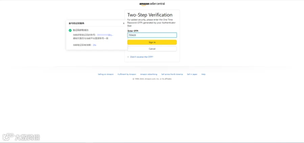304x143 pixels.
Task: Click the 紫鸟验证码服务 popup title
Action: (76, 23)
